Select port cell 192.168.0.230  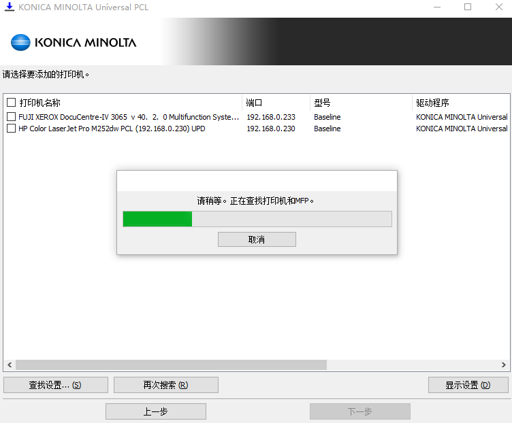[x=271, y=129]
